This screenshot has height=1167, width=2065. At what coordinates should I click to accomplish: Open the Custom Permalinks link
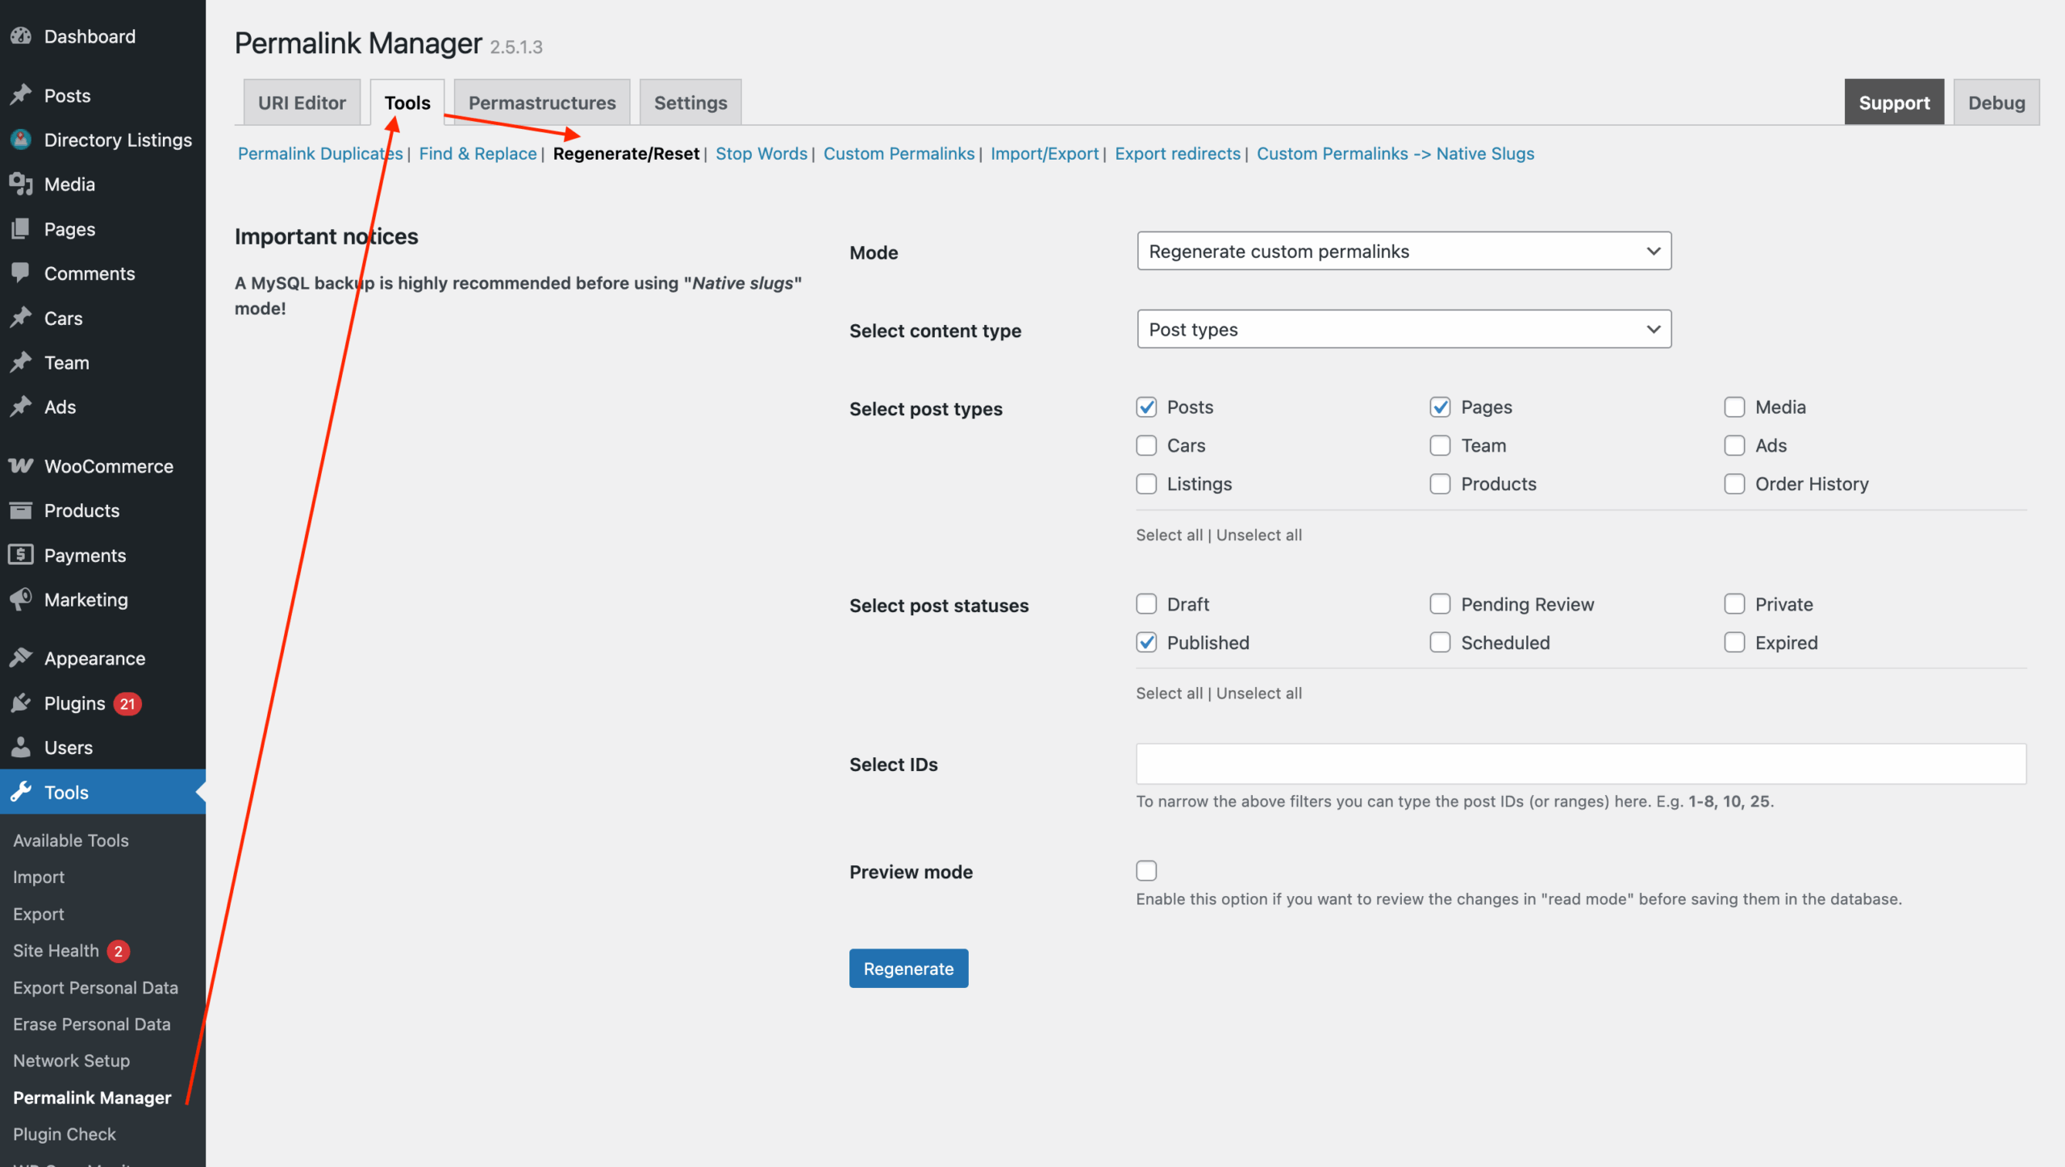click(x=899, y=153)
